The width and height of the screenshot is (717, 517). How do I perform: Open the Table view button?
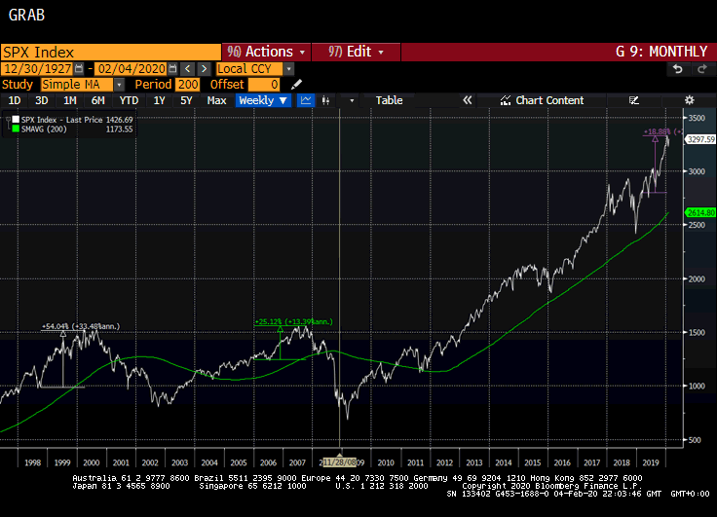click(389, 100)
